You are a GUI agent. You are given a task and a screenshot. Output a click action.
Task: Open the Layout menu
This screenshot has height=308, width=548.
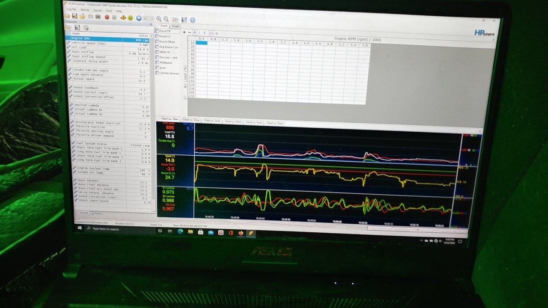[98, 10]
